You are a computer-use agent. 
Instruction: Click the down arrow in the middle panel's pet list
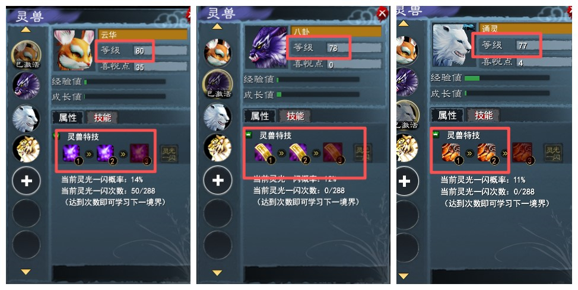point(217,273)
